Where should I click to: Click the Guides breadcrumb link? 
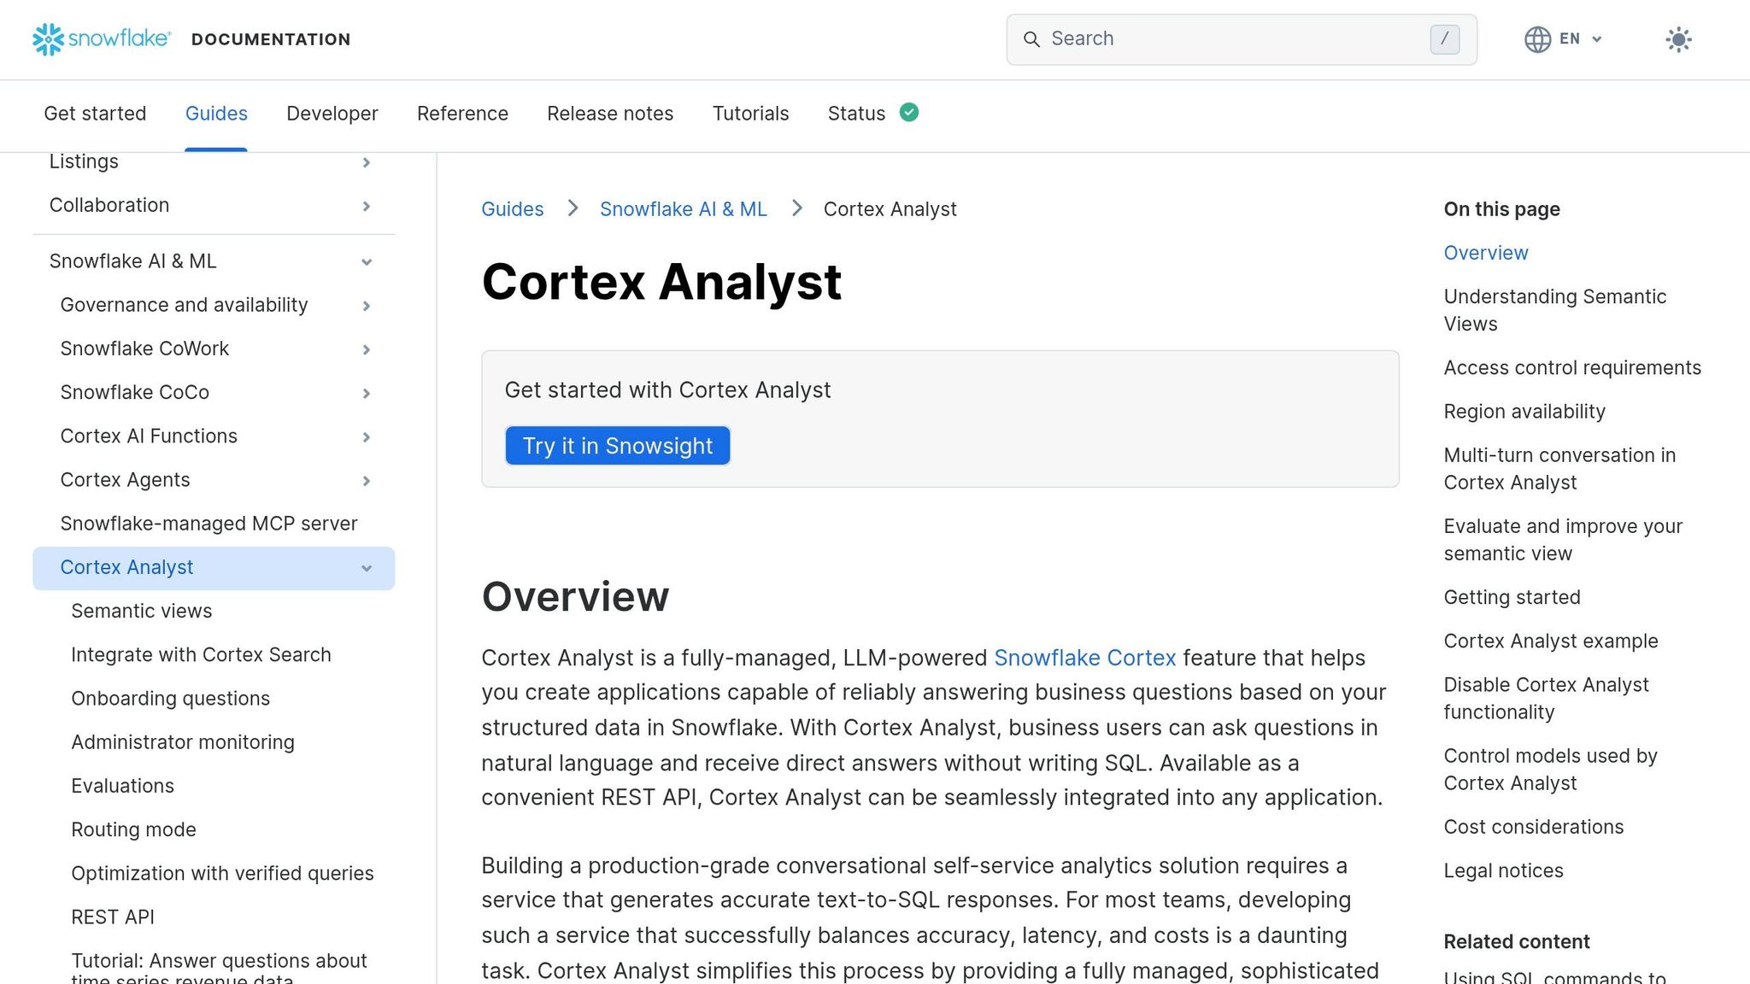[x=512, y=209]
